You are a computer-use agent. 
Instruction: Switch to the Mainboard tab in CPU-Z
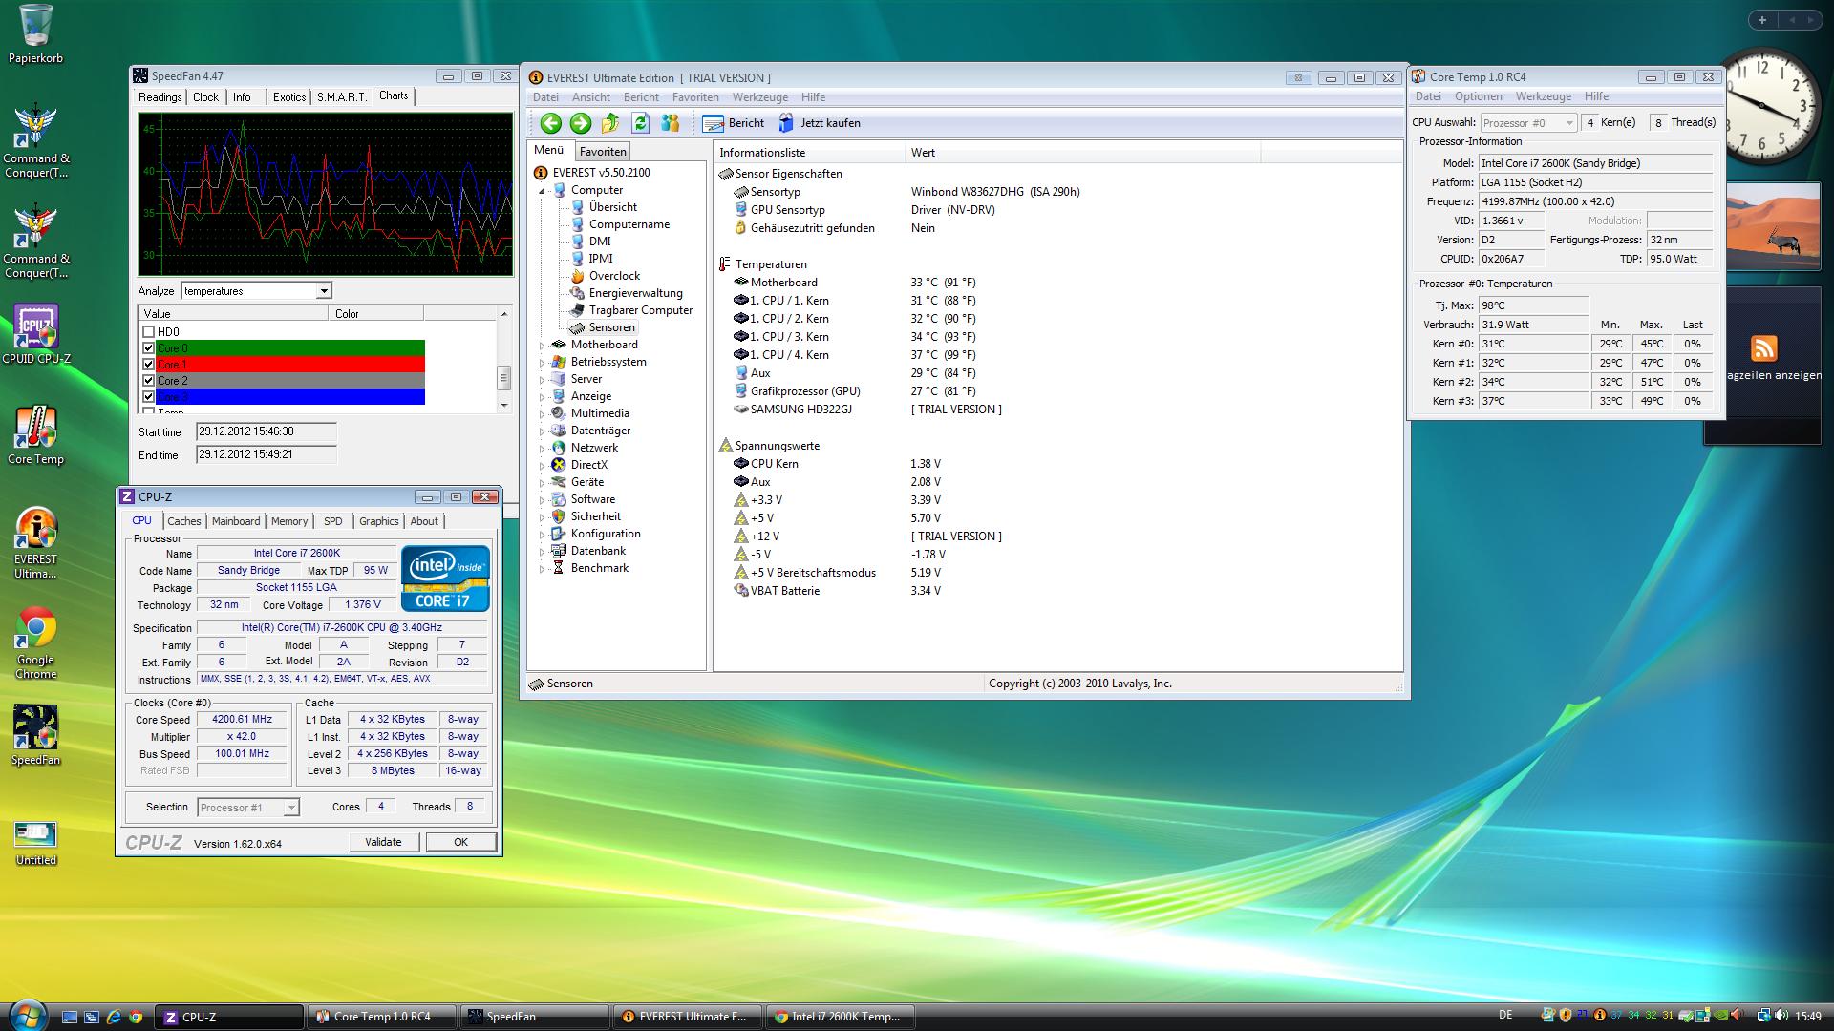click(236, 521)
